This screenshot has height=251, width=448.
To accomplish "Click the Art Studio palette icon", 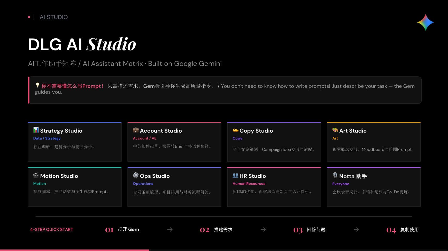I will click(335, 130).
